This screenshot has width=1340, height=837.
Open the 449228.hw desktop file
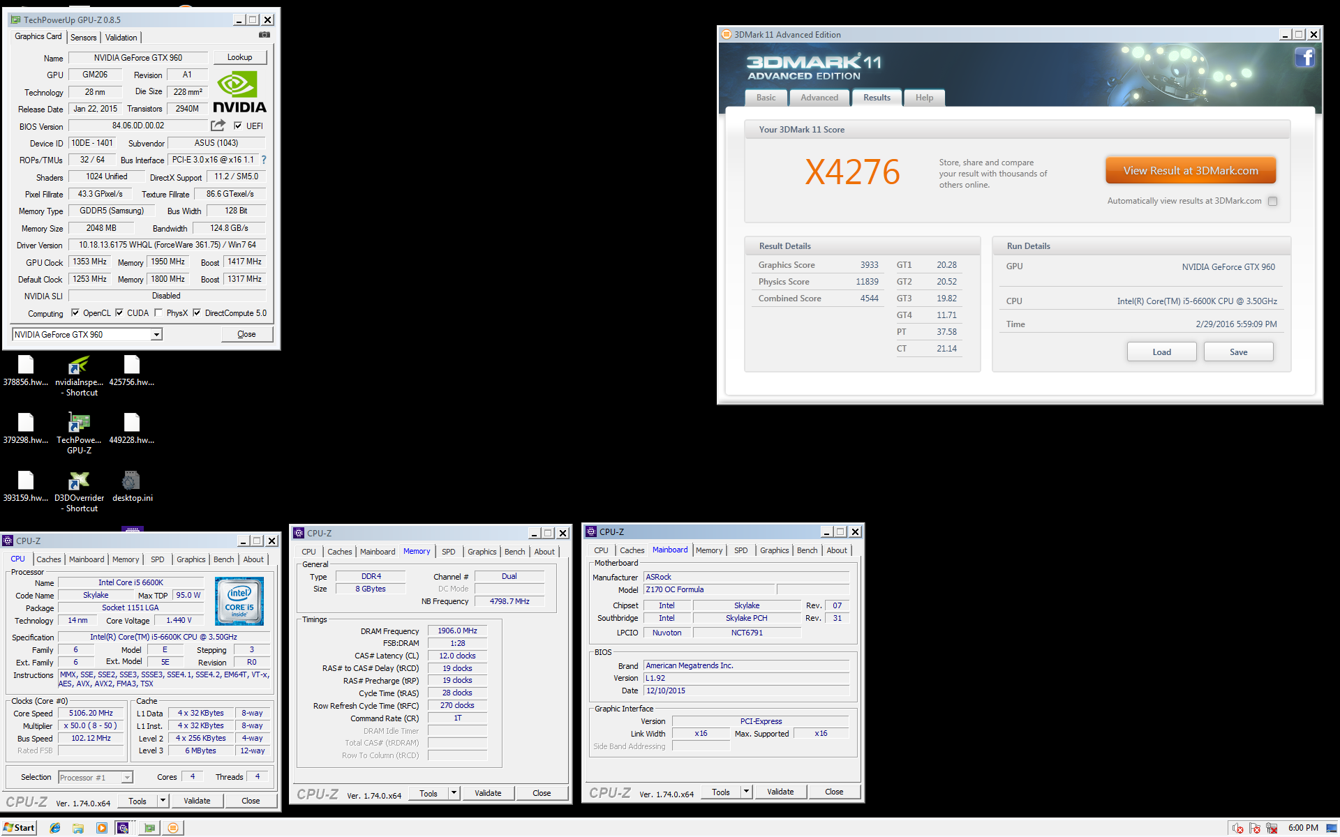[x=132, y=428]
